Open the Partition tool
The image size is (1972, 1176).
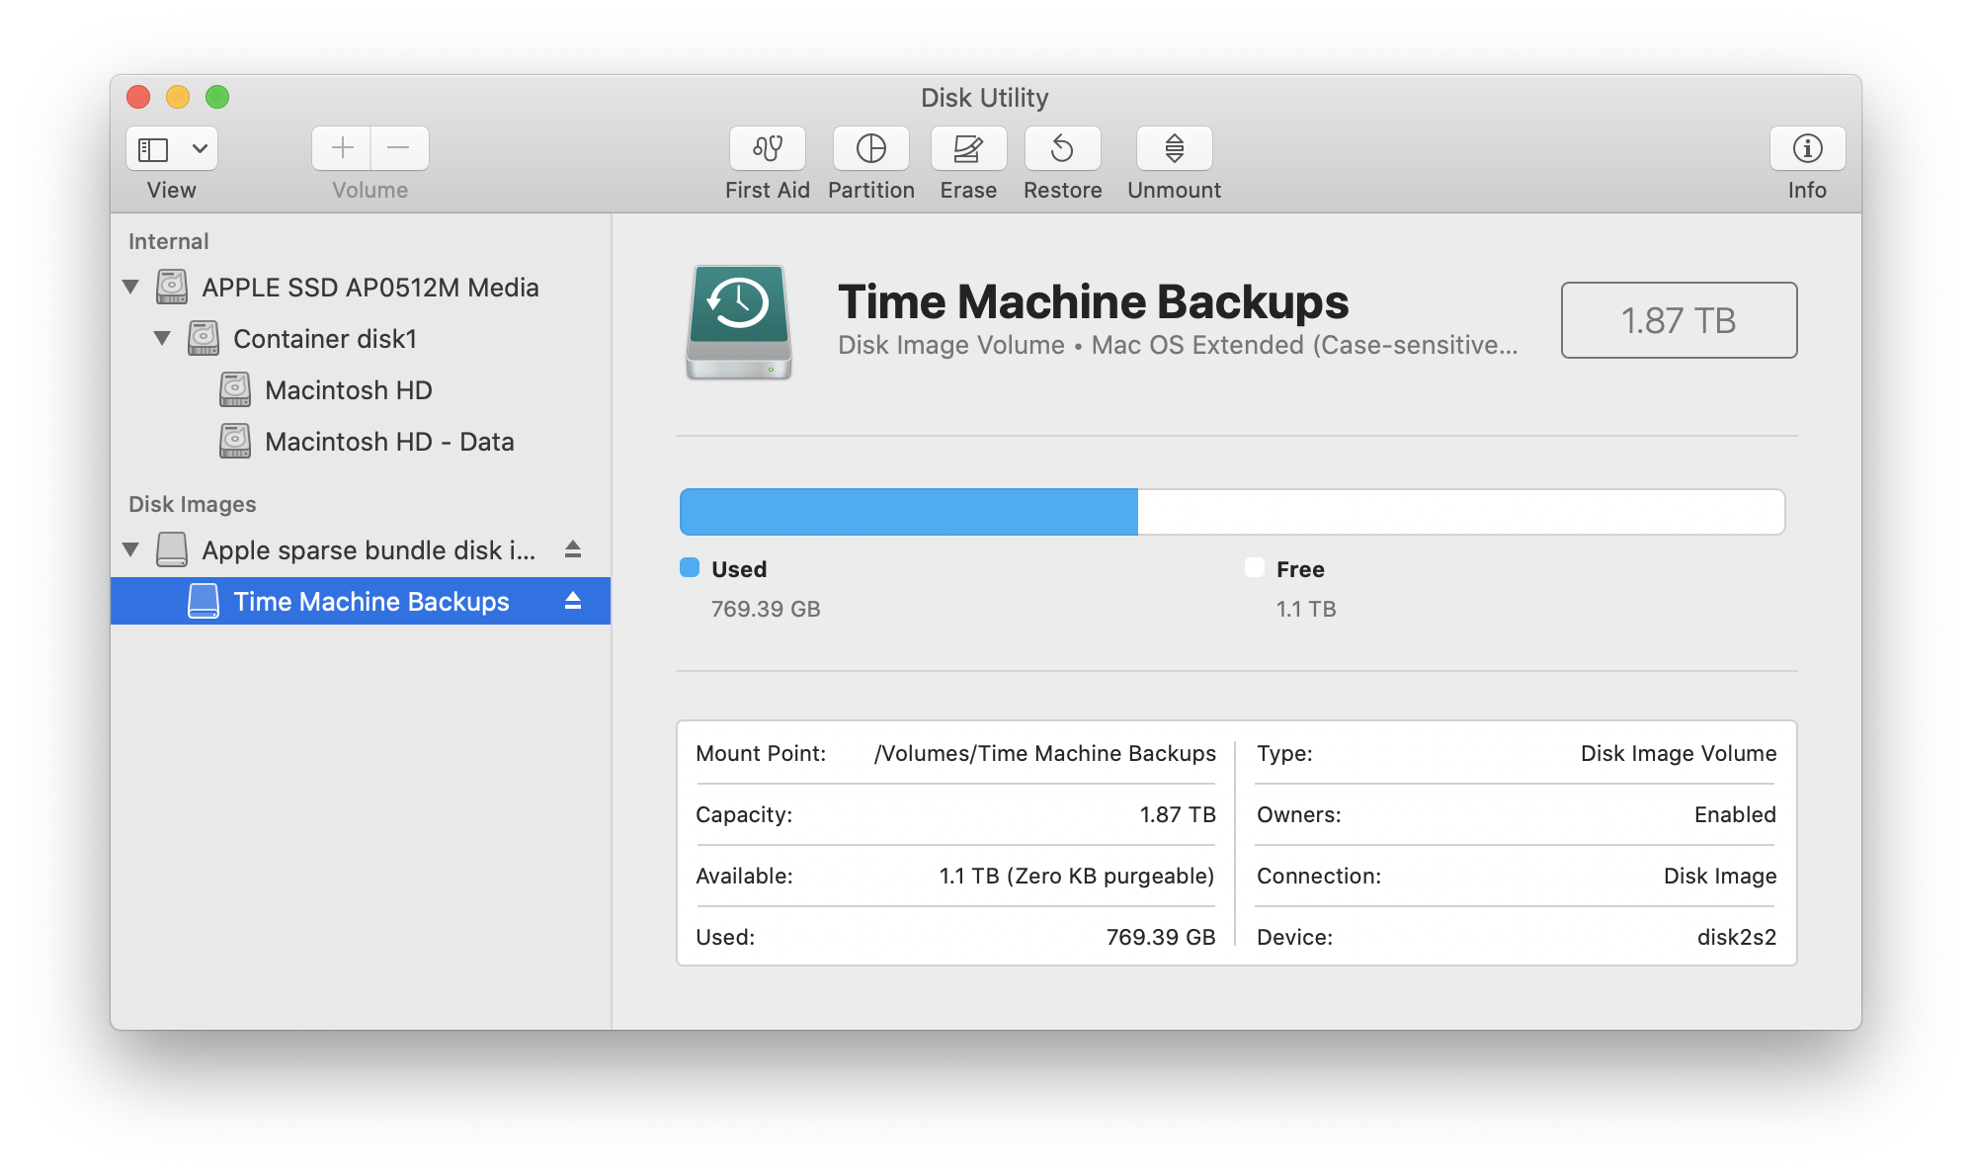click(870, 149)
